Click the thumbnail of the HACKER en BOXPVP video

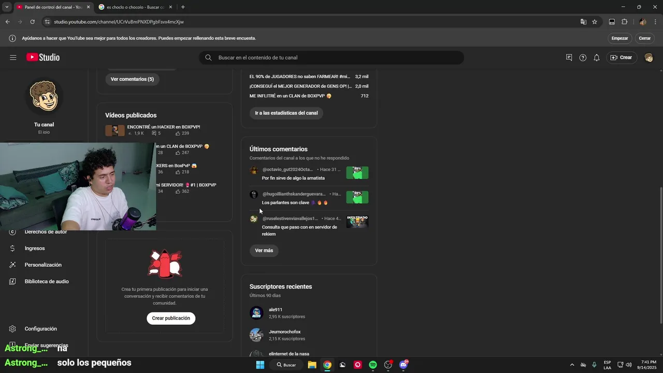115,130
